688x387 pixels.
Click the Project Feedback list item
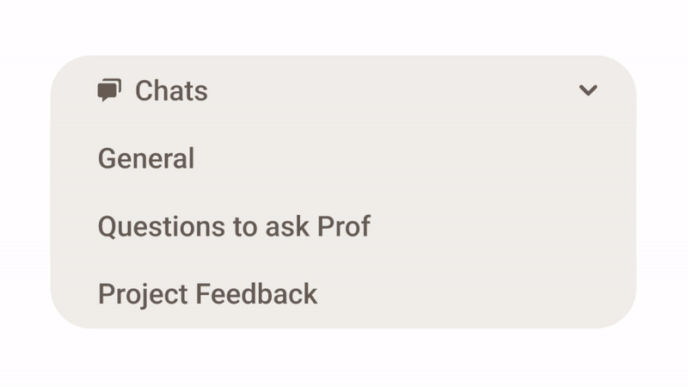pos(207,294)
